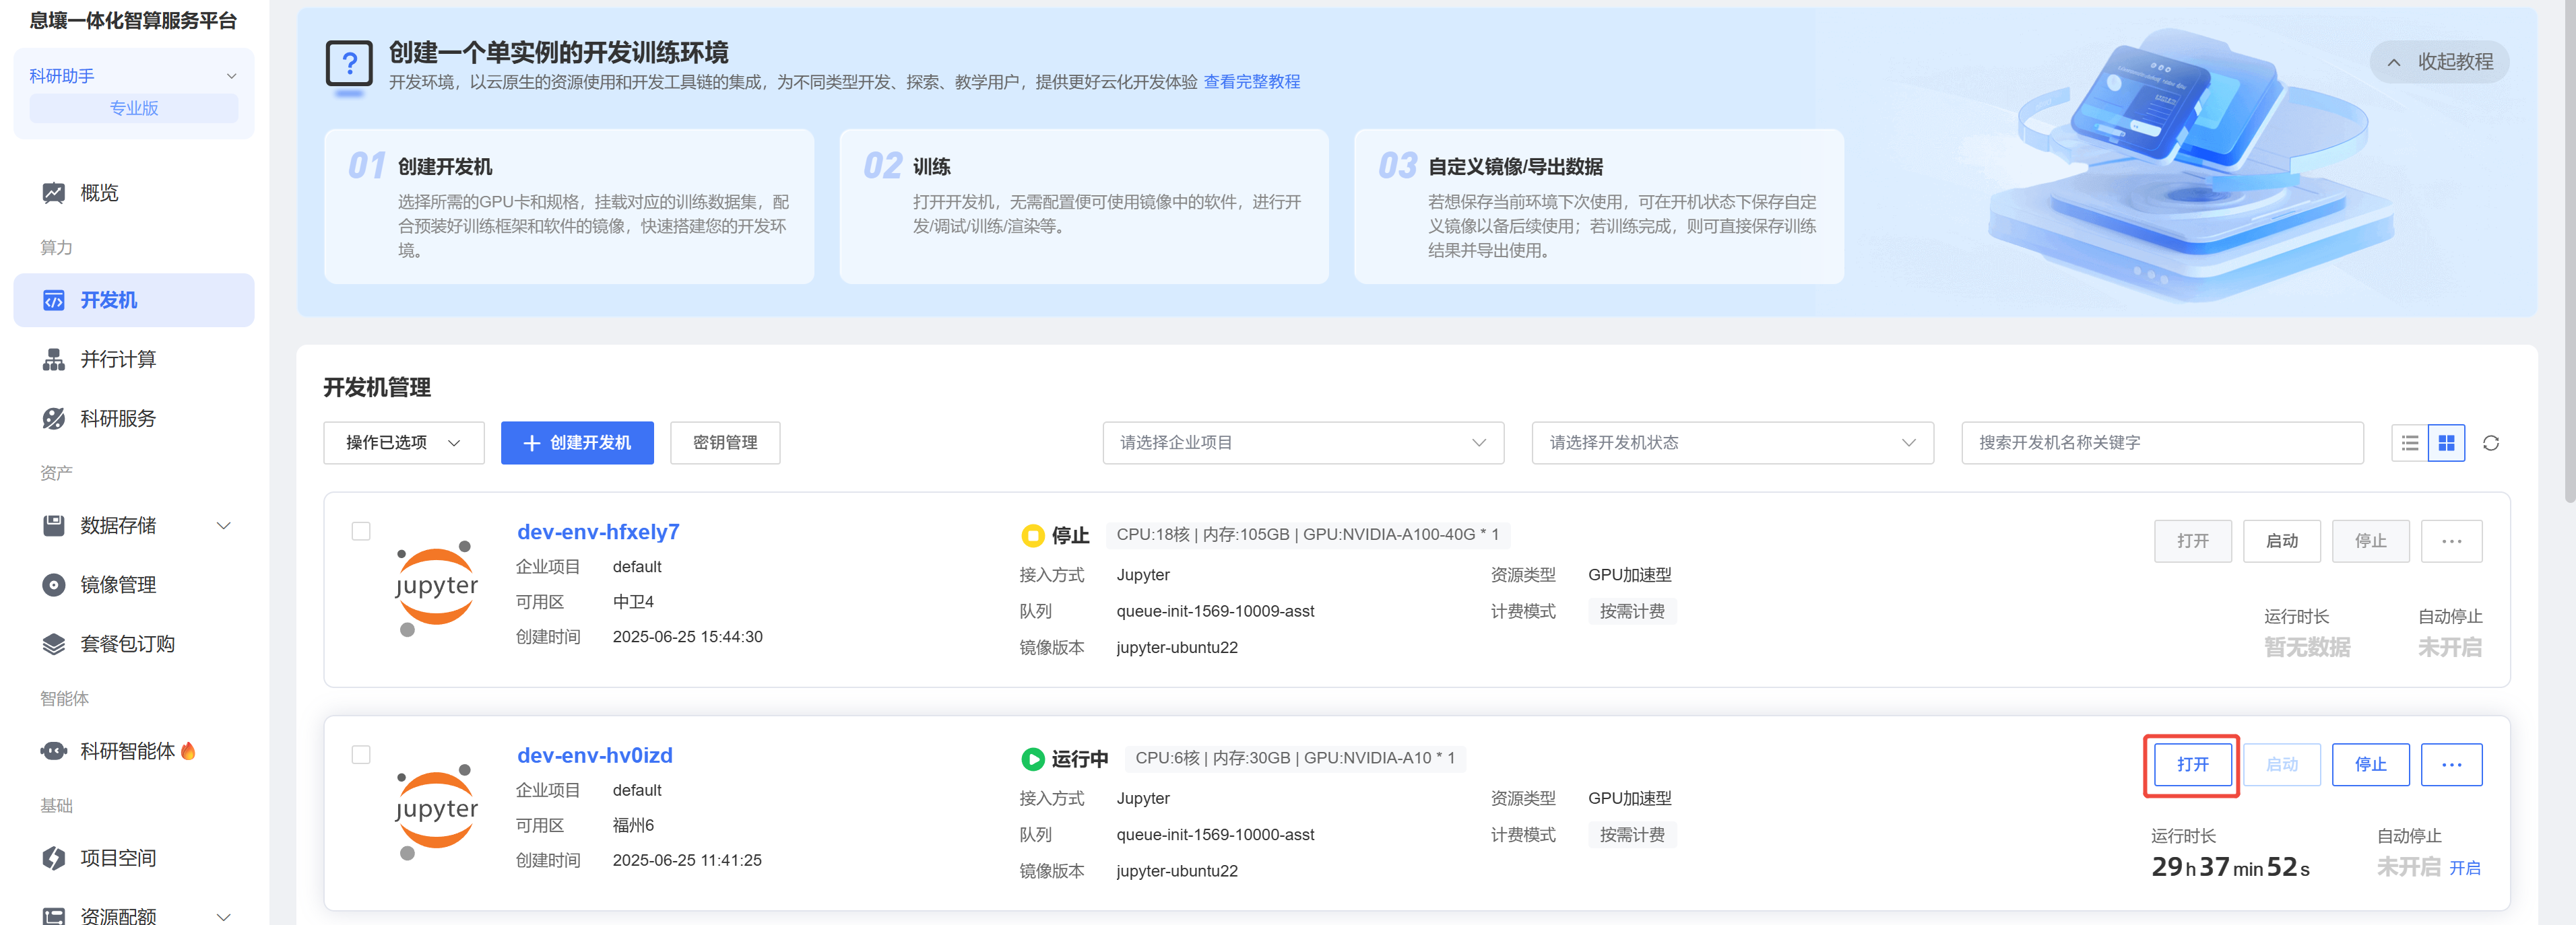The height and width of the screenshot is (925, 2576).
Task: Click the 资源配额 sidebar icon
Action: point(53,915)
